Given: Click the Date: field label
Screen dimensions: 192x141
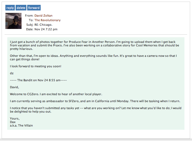Looking at the screenshot, I should pos(30,29).
